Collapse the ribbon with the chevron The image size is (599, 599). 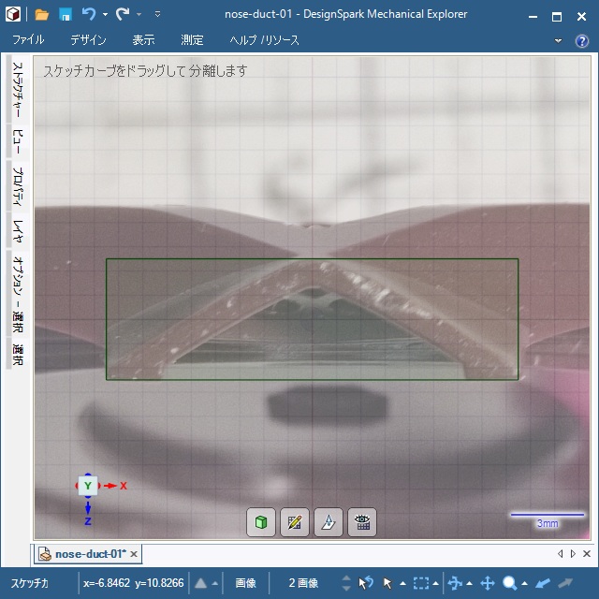(x=559, y=40)
